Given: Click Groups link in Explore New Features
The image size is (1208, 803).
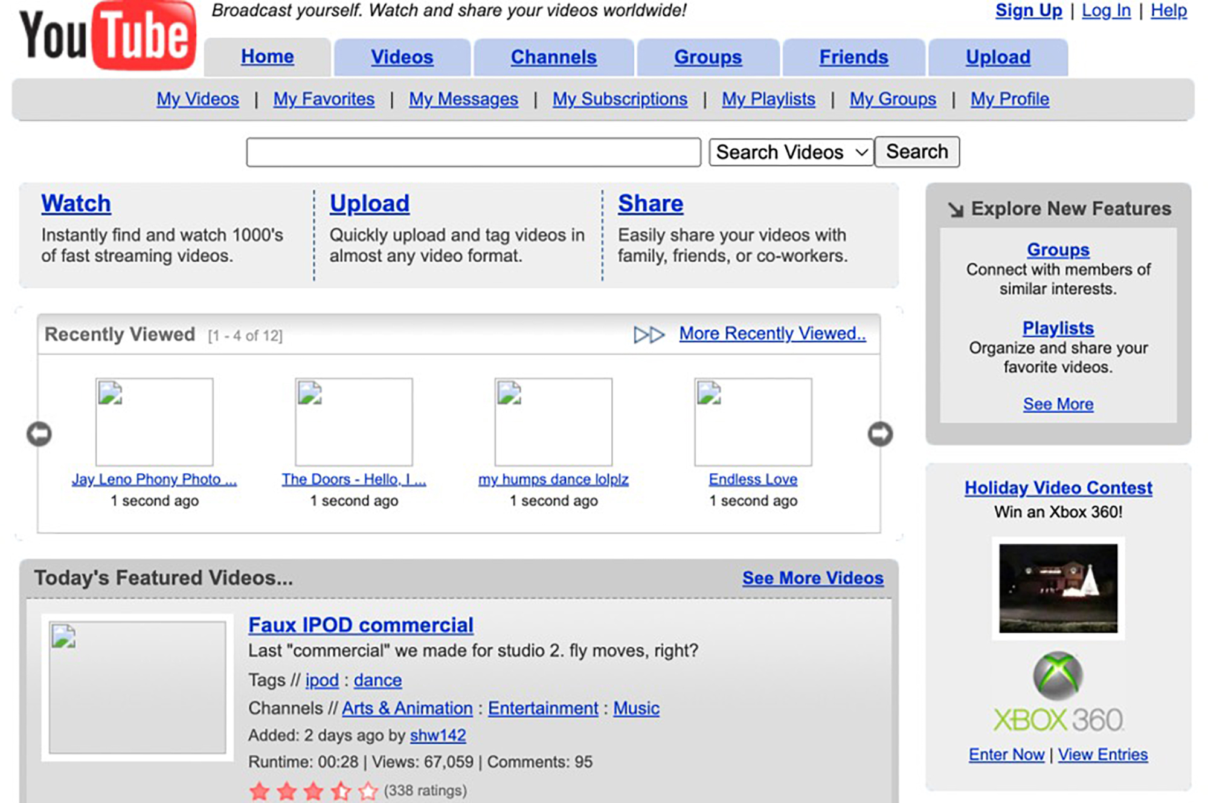Looking at the screenshot, I should [1058, 250].
